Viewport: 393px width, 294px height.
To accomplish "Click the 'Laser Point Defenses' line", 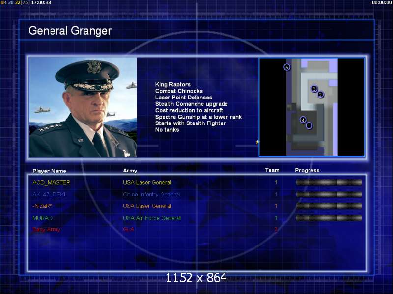I will tap(184, 98).
